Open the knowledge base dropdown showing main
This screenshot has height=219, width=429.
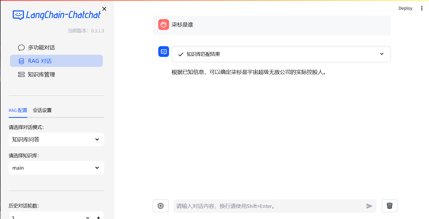56,168
